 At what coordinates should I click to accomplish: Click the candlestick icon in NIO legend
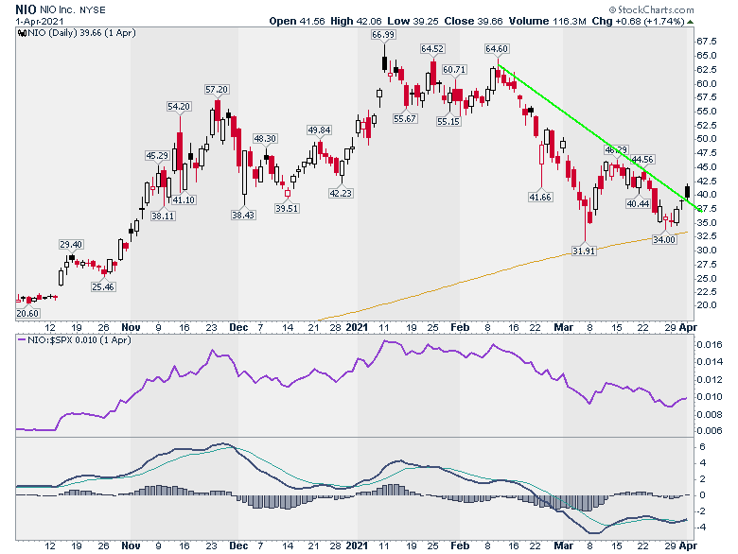point(21,33)
